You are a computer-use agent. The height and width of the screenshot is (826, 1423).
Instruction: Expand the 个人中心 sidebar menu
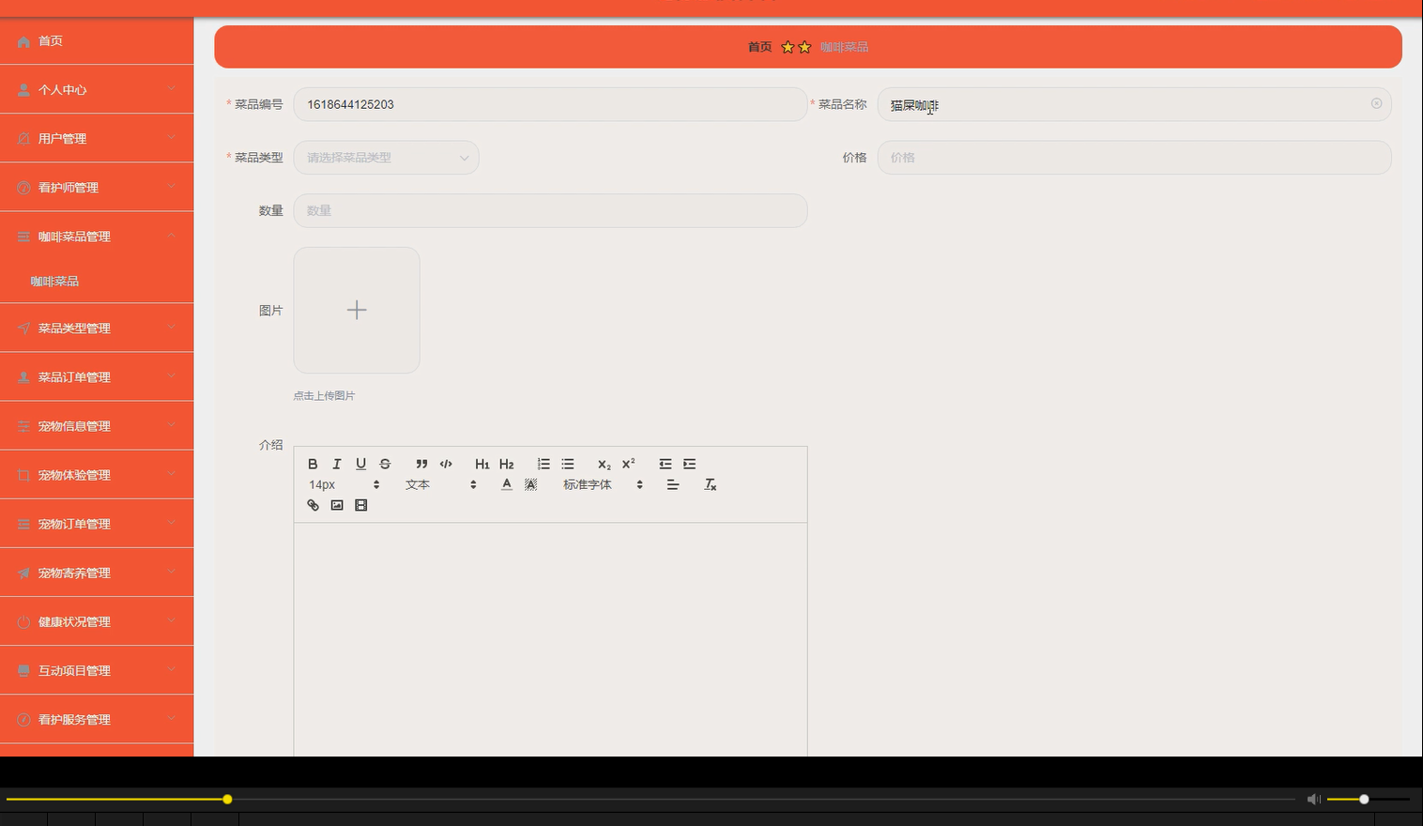point(97,89)
